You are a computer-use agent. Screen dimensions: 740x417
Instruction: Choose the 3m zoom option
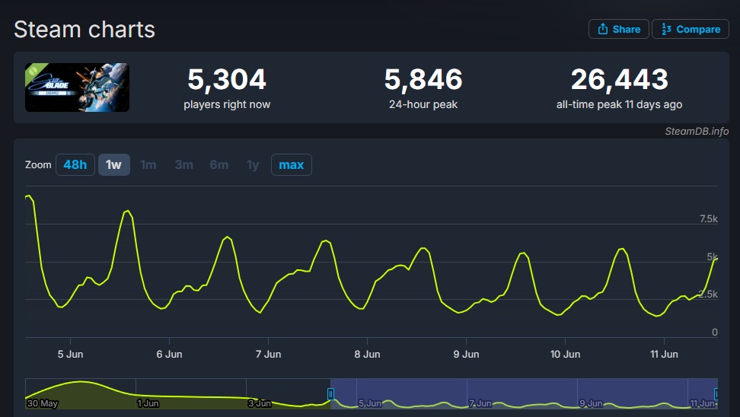coord(183,164)
